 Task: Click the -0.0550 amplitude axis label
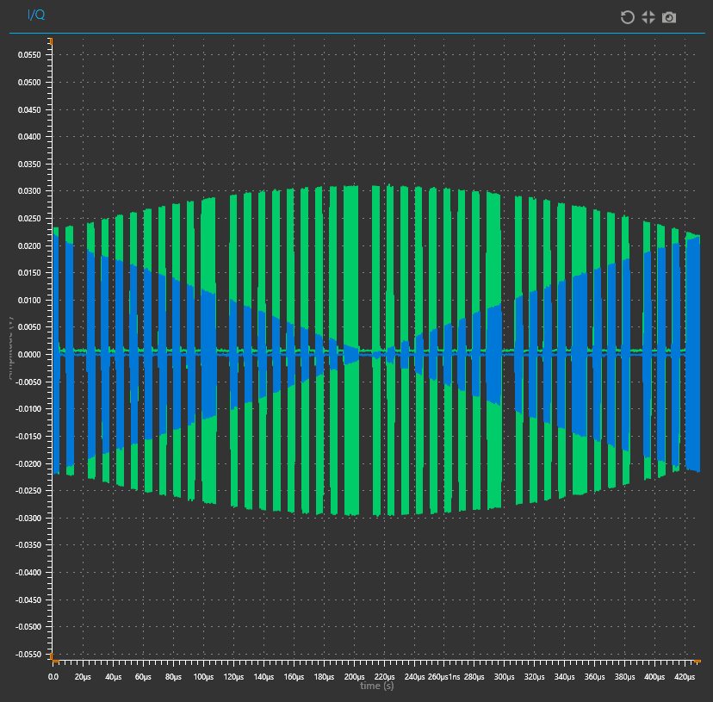pyautogui.click(x=28, y=655)
